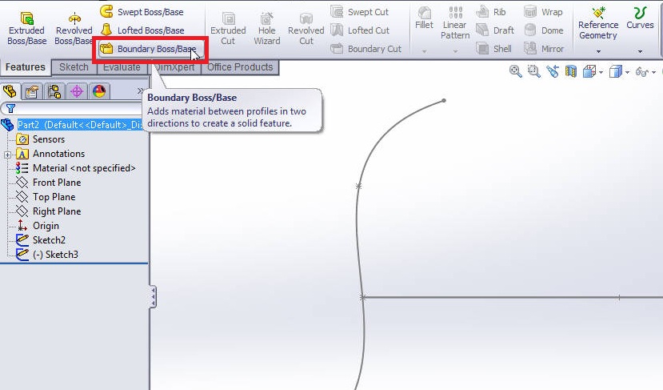Click the Draft feature tool
Viewport: 663px width, 390px height.
click(x=495, y=30)
